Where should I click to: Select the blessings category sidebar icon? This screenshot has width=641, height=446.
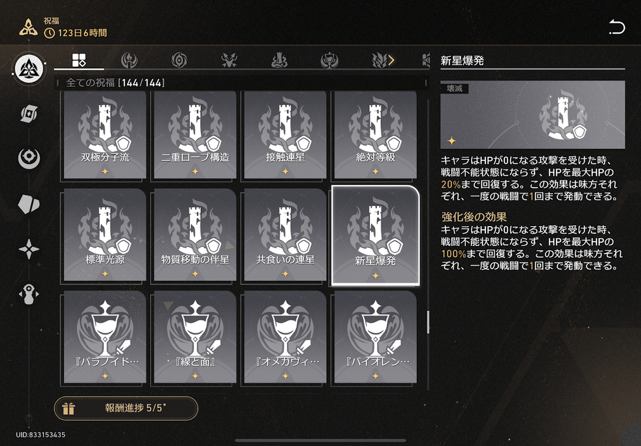pyautogui.click(x=30, y=68)
